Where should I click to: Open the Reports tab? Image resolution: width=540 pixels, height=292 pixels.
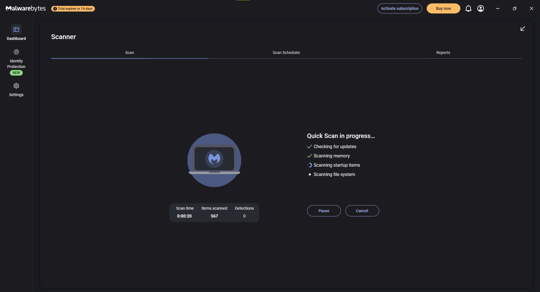[443, 53]
